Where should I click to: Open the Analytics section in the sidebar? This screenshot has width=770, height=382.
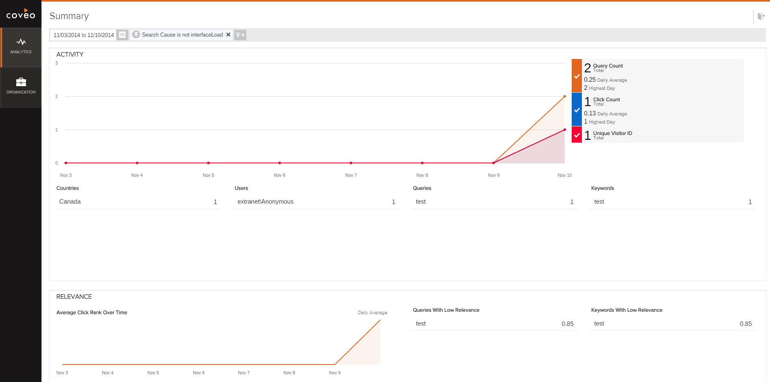(x=21, y=46)
